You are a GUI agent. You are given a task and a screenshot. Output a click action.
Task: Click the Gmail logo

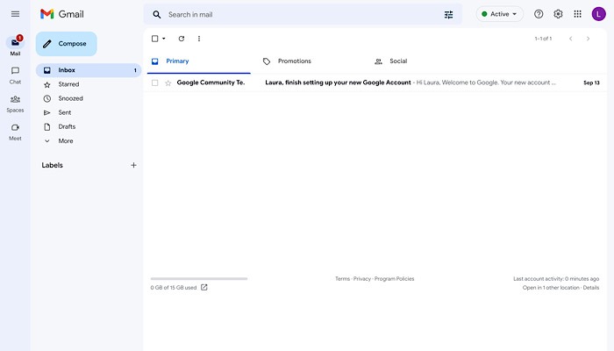[x=62, y=14]
